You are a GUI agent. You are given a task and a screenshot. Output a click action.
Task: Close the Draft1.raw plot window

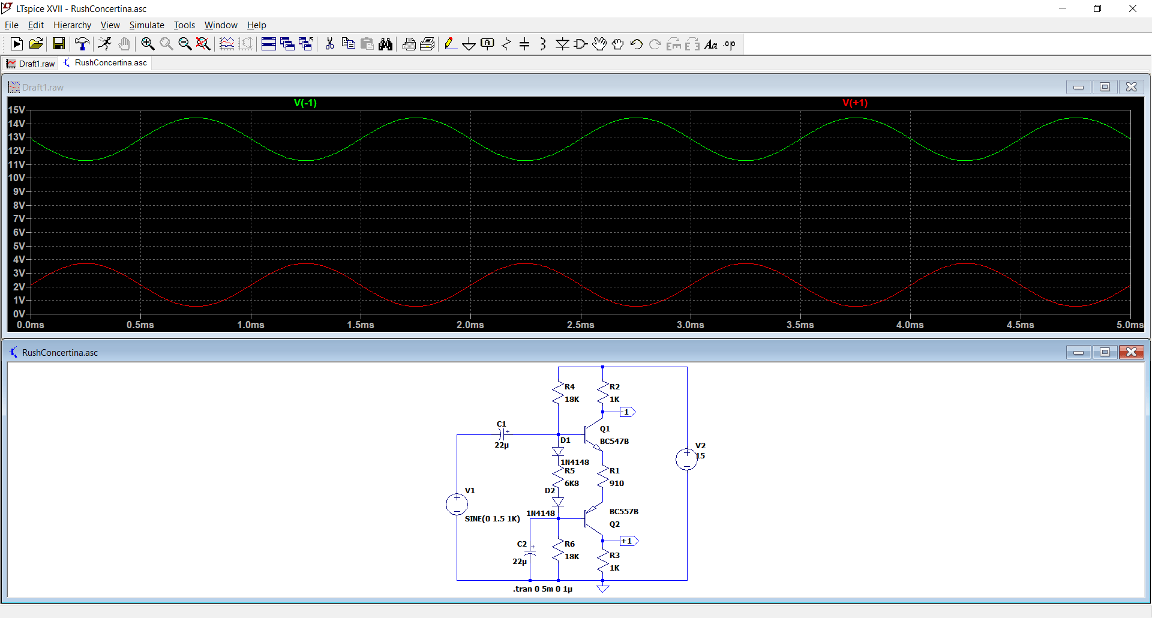(x=1131, y=87)
